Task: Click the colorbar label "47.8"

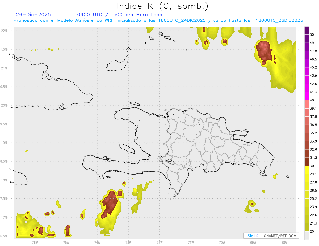Action: (313, 51)
